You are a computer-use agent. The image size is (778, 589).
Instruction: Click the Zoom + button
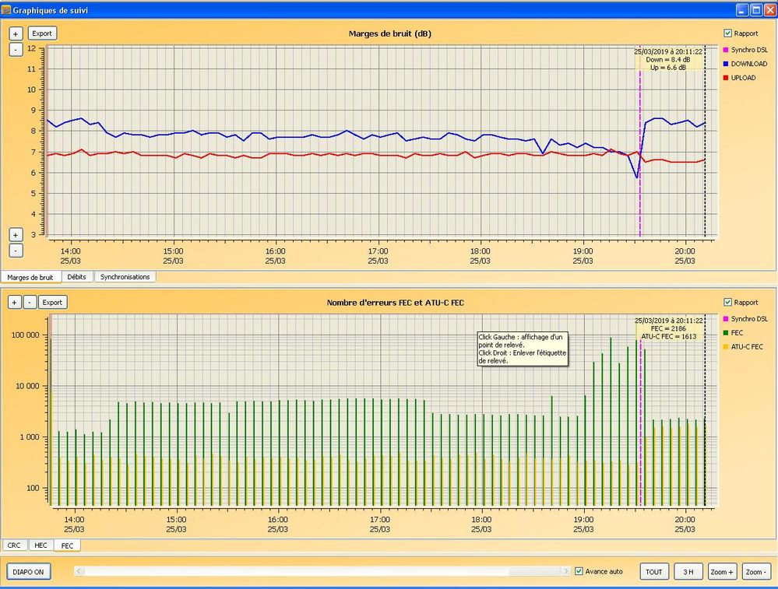tap(722, 572)
